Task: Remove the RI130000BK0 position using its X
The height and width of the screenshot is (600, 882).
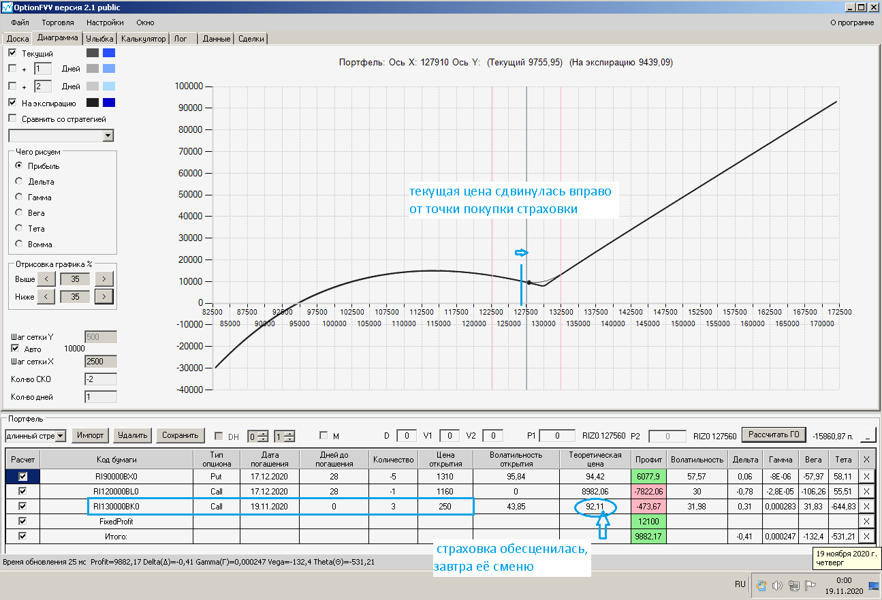Action: coord(866,506)
